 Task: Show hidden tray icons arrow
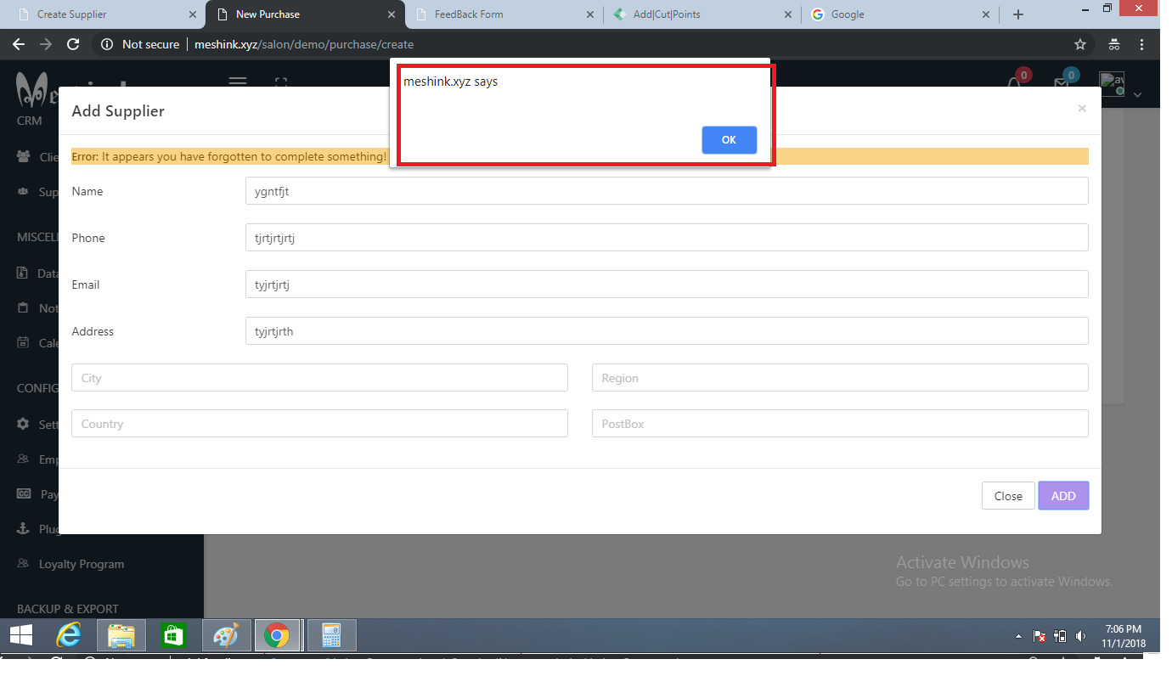click(1018, 636)
